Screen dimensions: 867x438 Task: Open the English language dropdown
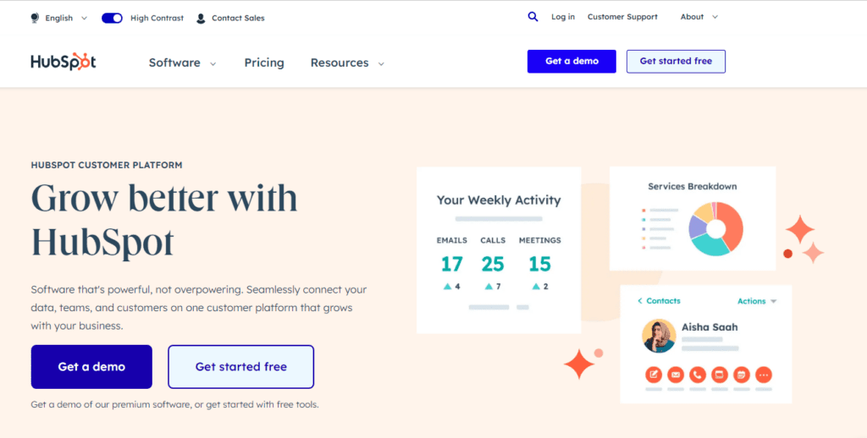(x=64, y=18)
